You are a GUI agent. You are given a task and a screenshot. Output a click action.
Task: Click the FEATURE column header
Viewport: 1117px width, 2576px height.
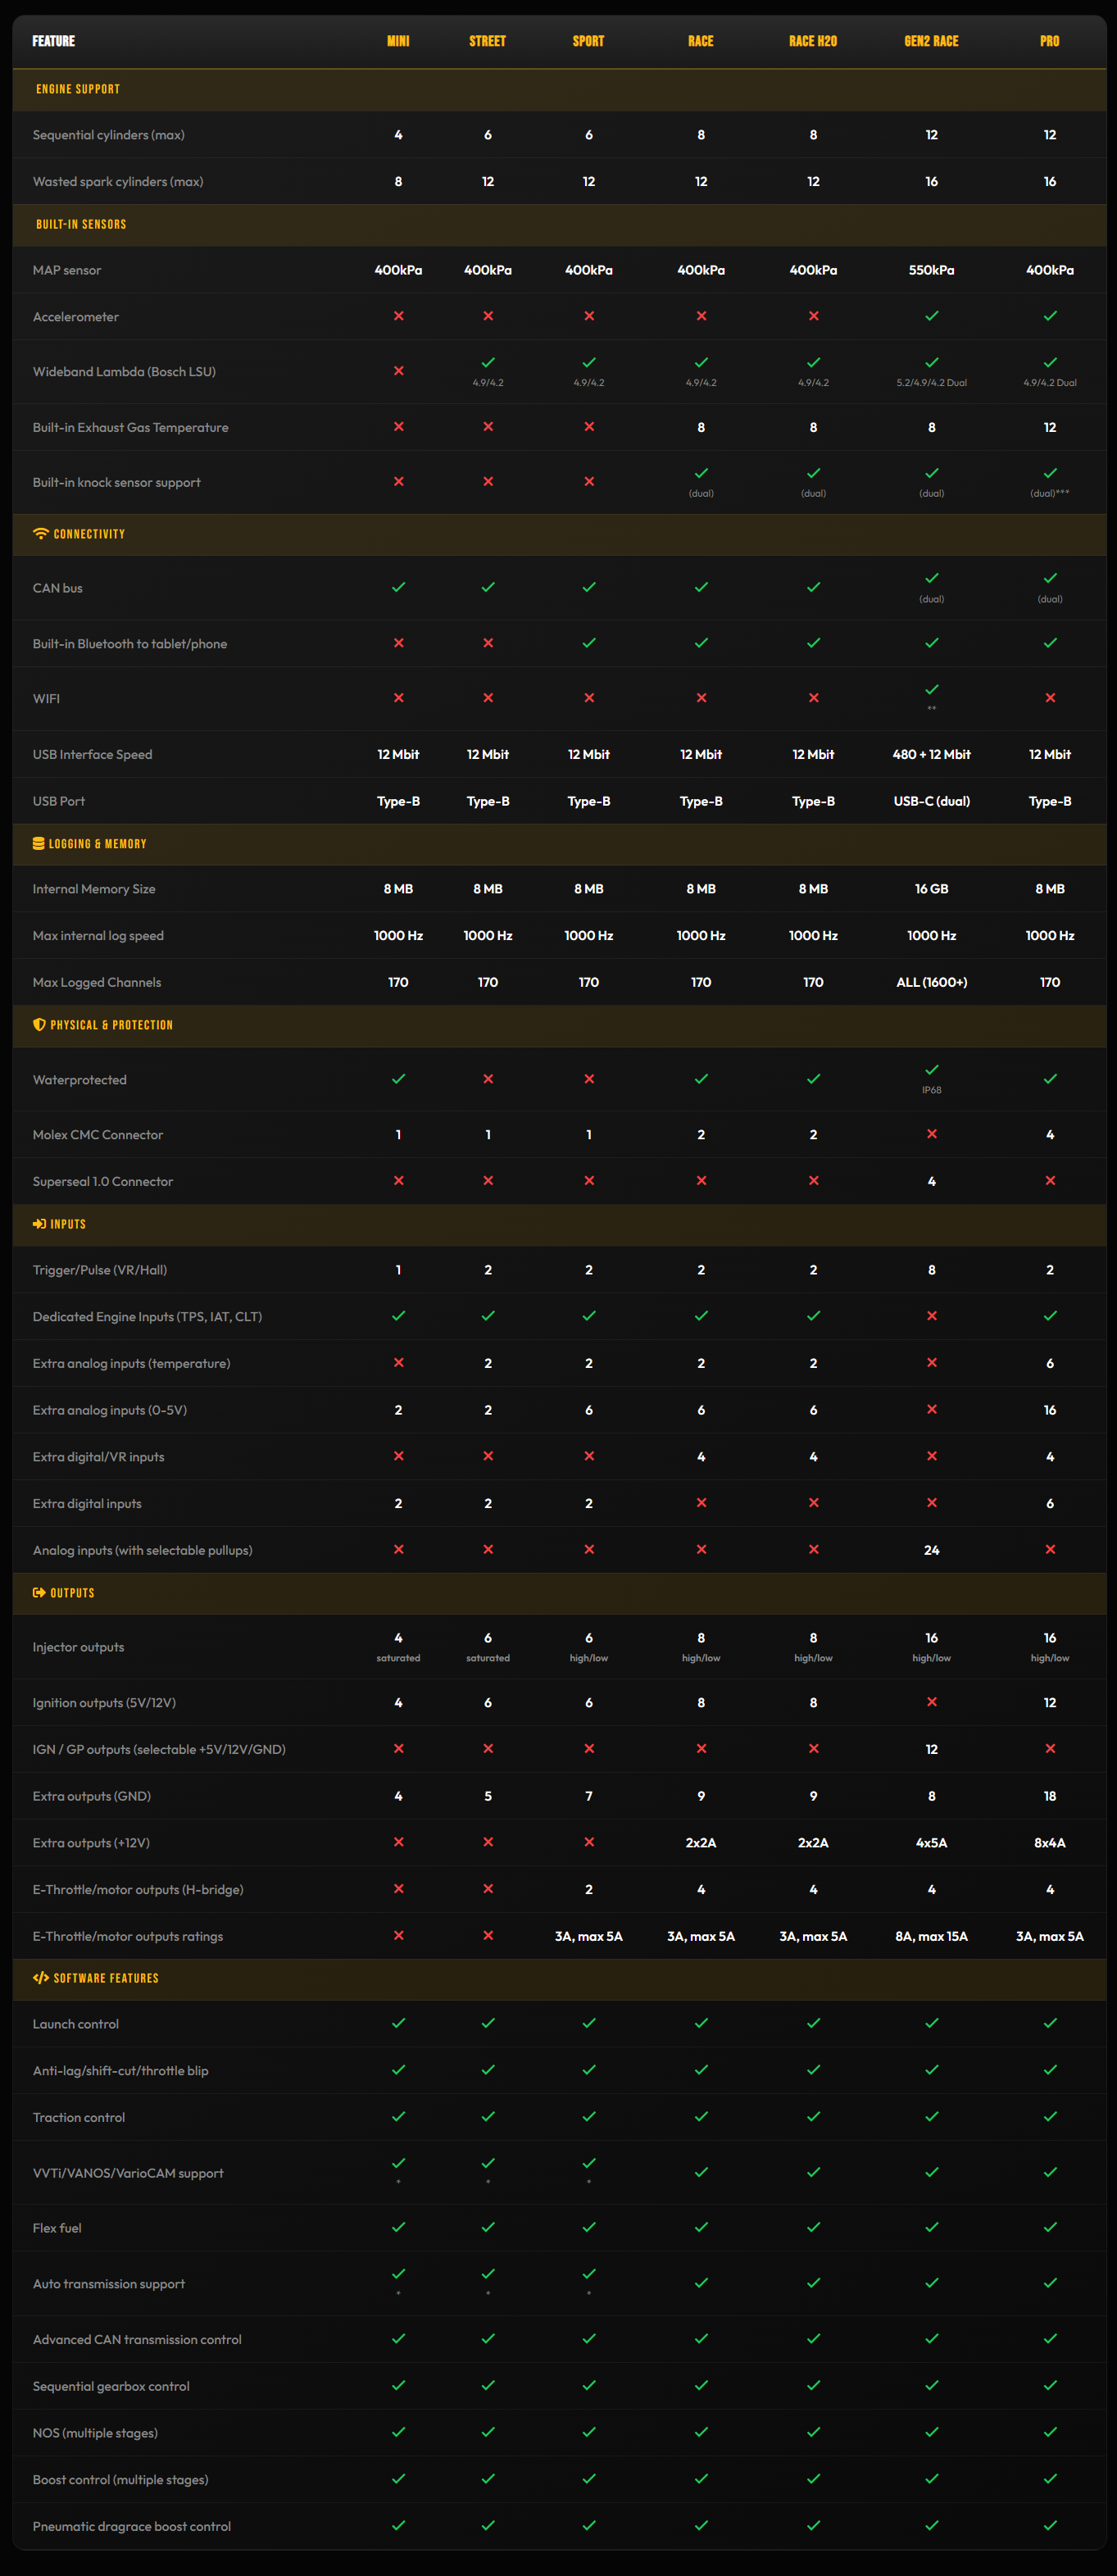coord(53,41)
